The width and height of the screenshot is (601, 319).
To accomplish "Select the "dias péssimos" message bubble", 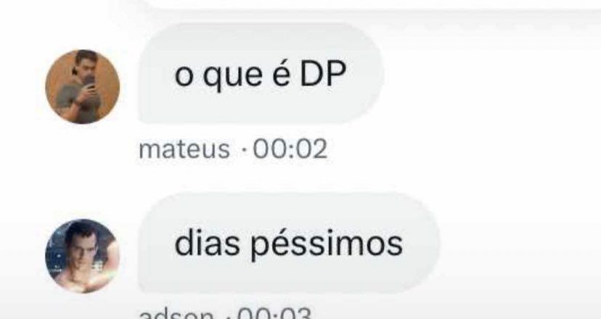I will pyautogui.click(x=289, y=243).
